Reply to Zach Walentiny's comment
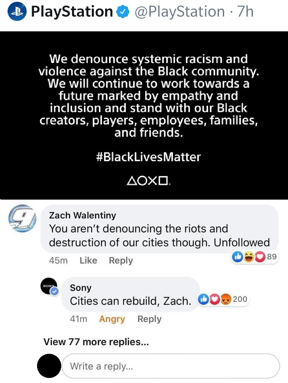 tap(121, 260)
